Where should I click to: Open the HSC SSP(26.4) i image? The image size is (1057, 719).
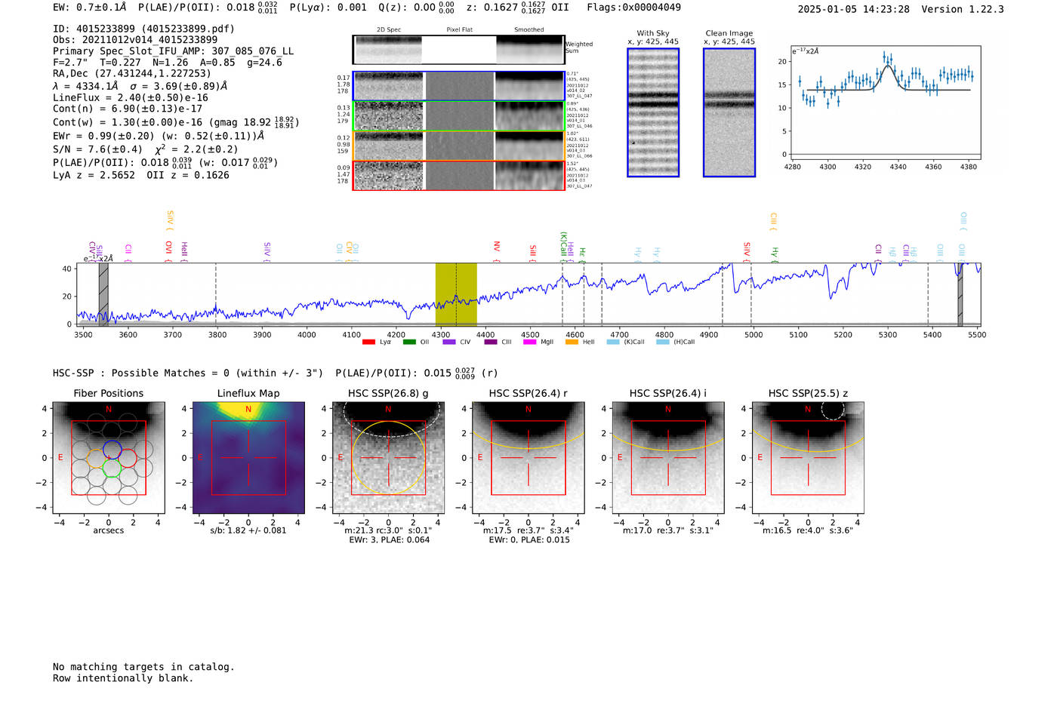pyautogui.click(x=667, y=458)
